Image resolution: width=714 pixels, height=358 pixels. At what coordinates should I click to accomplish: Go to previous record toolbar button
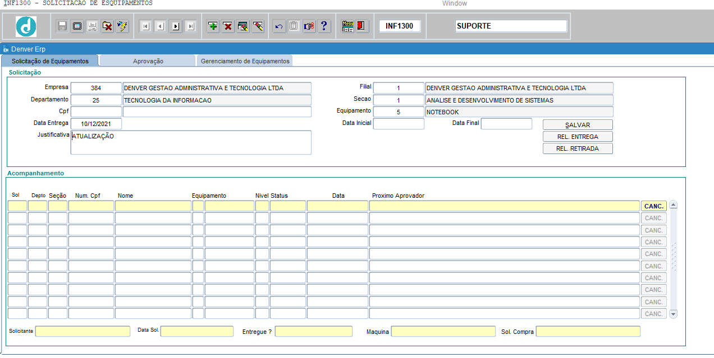click(161, 26)
